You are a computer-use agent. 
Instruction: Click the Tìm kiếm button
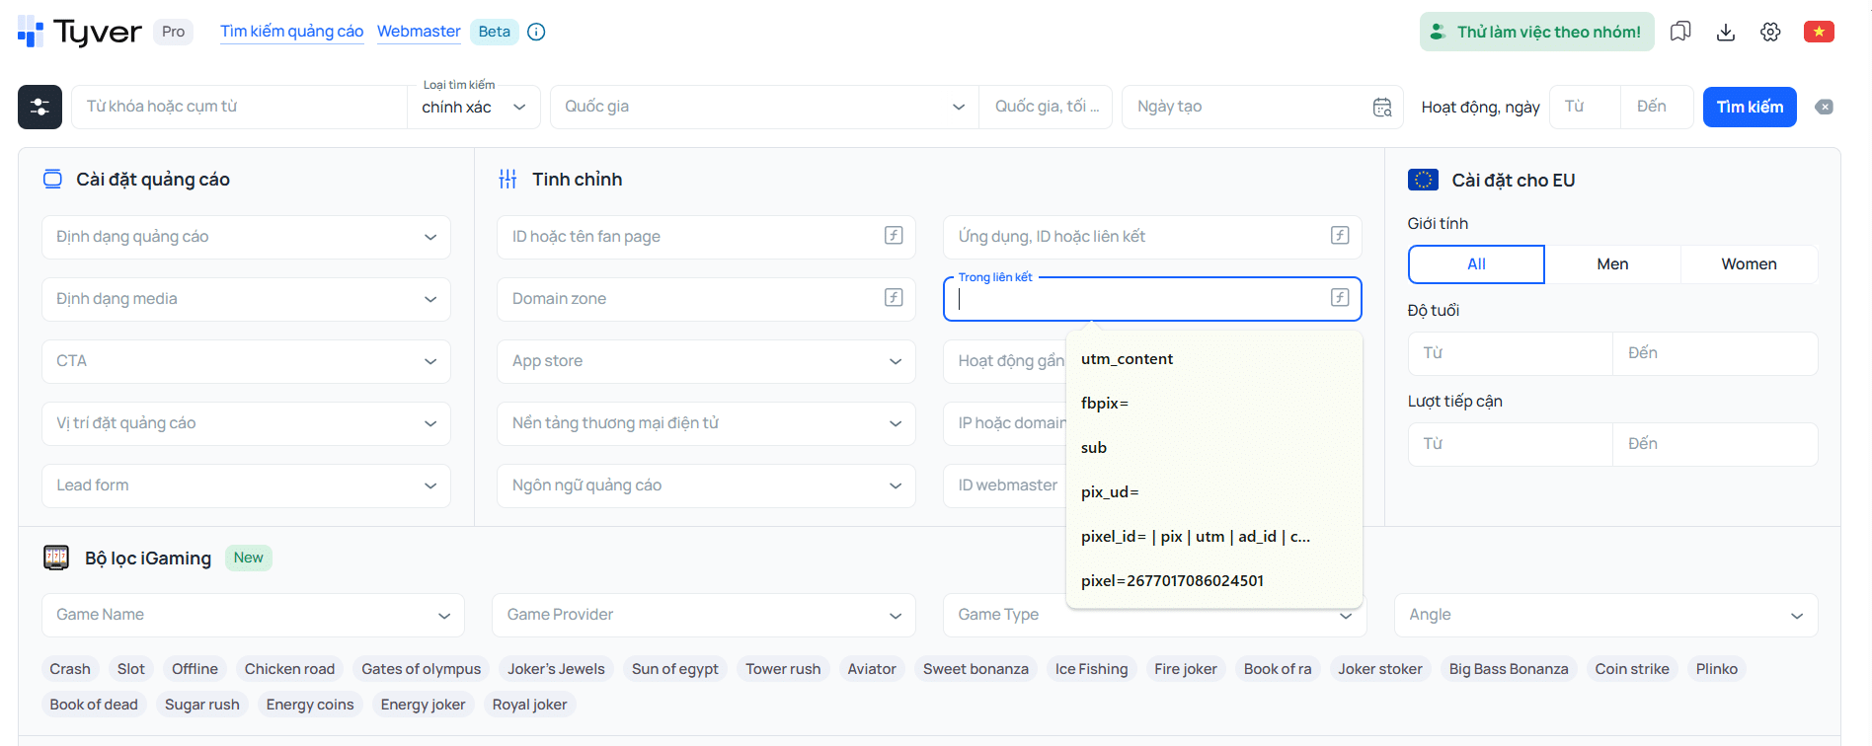[x=1750, y=107]
